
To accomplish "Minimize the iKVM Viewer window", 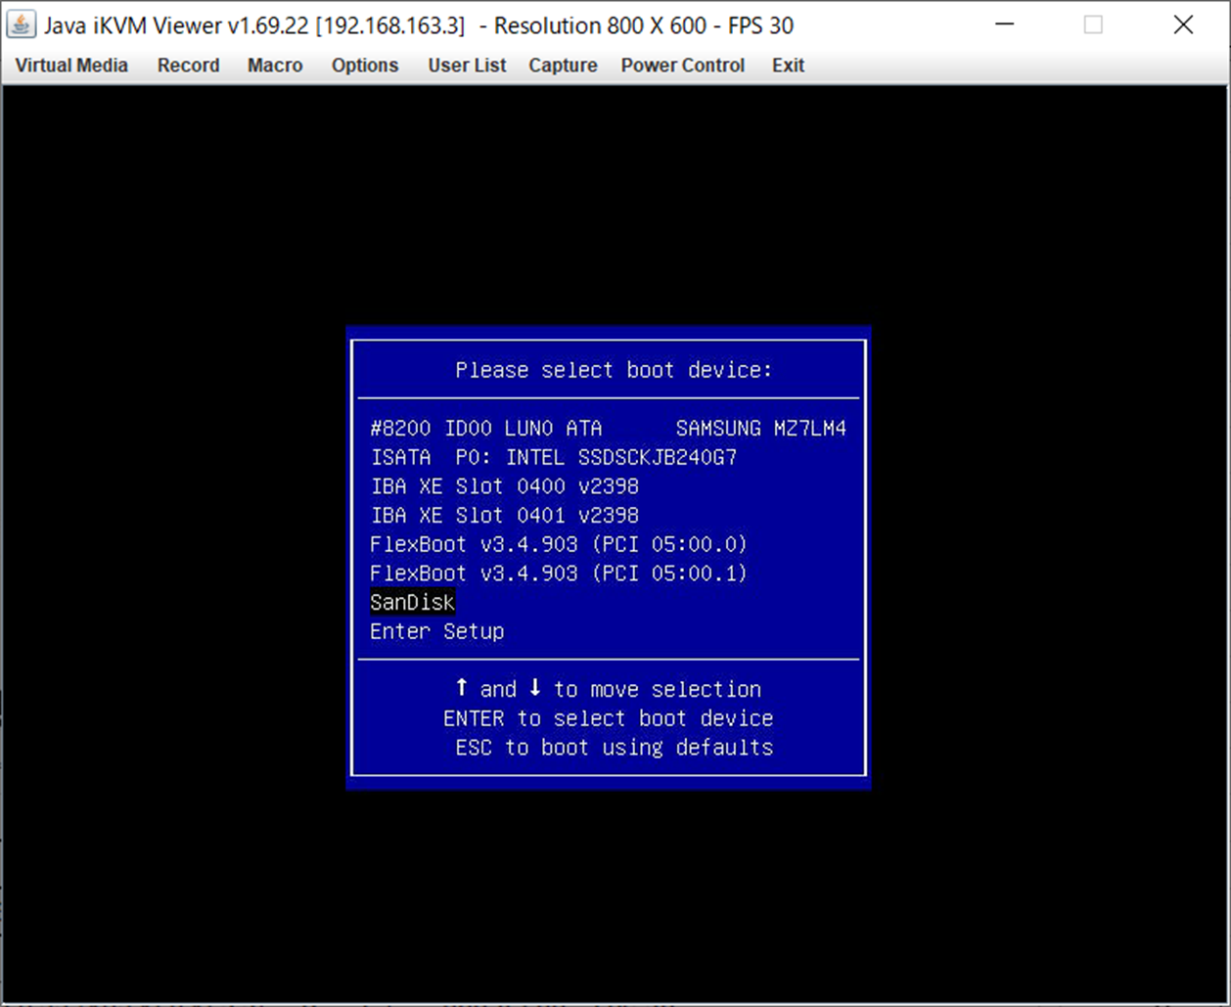I will click(x=1004, y=24).
